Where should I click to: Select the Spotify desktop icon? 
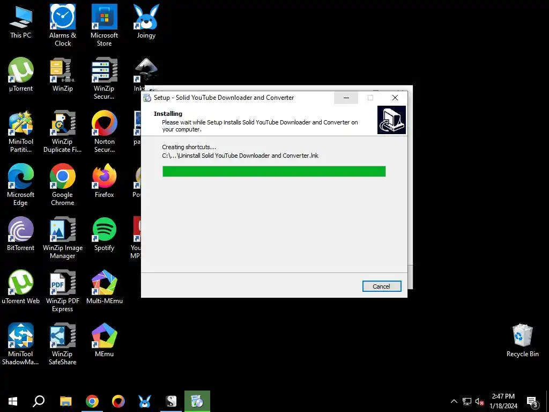point(105,234)
